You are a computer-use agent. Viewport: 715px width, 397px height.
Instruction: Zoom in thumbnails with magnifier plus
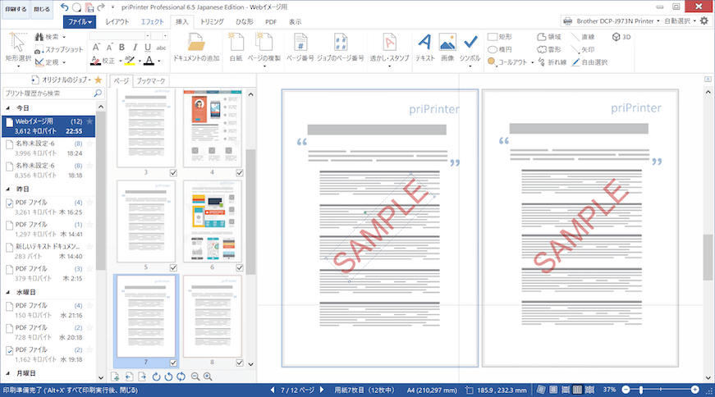(208, 376)
